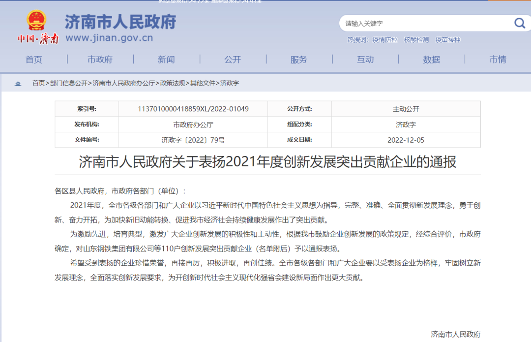531x342 pixels.
Task: Click hot search term 疫苗接种
Action: [x=447, y=40]
